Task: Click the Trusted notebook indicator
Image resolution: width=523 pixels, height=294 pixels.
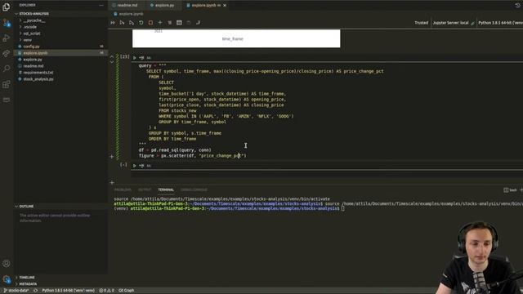Action: [x=422, y=23]
